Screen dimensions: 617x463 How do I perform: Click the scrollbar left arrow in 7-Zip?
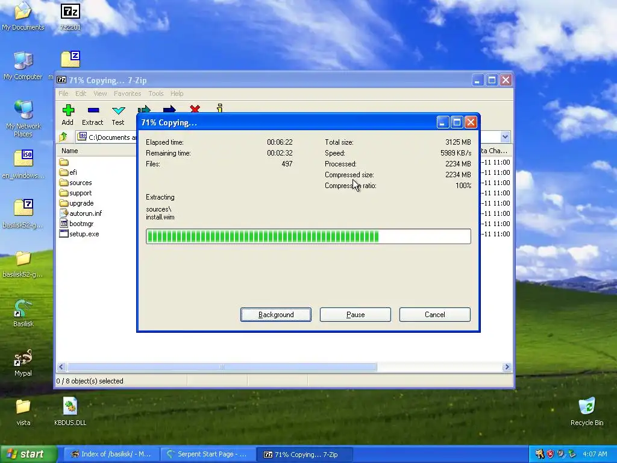coord(61,367)
